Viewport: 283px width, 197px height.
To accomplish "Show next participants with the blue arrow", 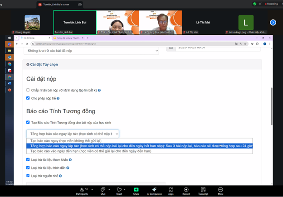I will (x=273, y=22).
